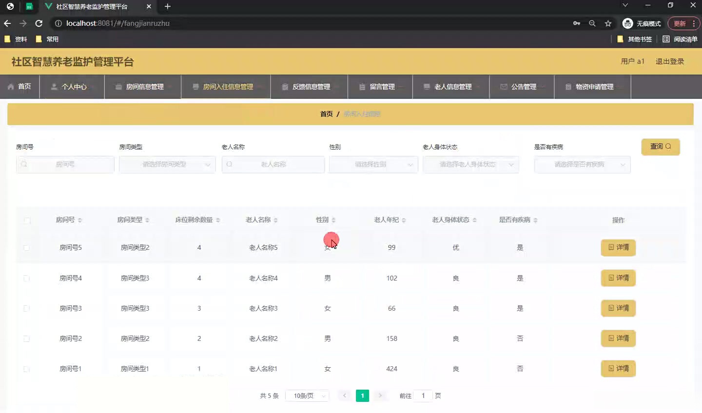
Task: Click the Chrome 更新 update button
Action: click(683, 23)
